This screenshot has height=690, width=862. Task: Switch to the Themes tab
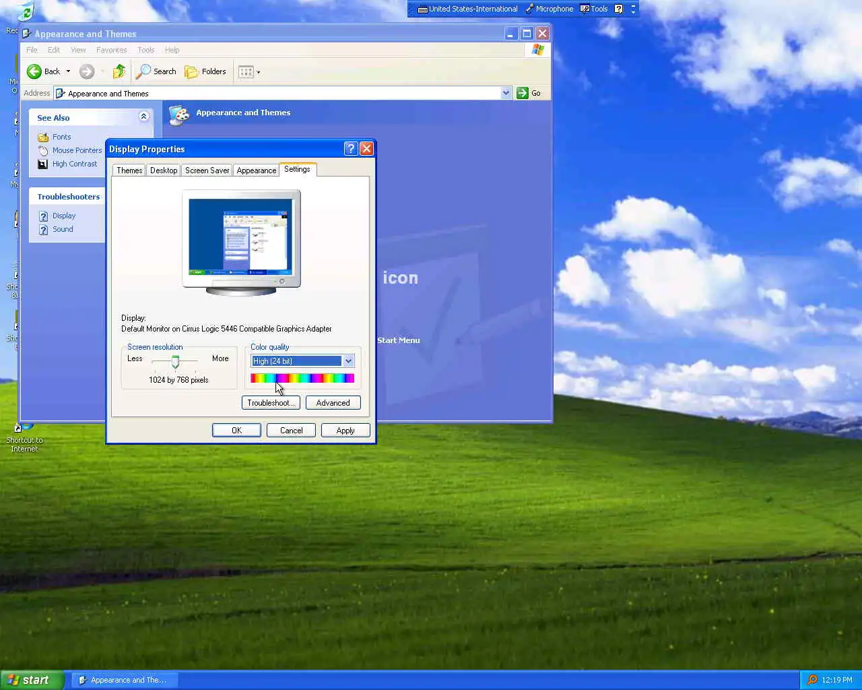tap(129, 170)
